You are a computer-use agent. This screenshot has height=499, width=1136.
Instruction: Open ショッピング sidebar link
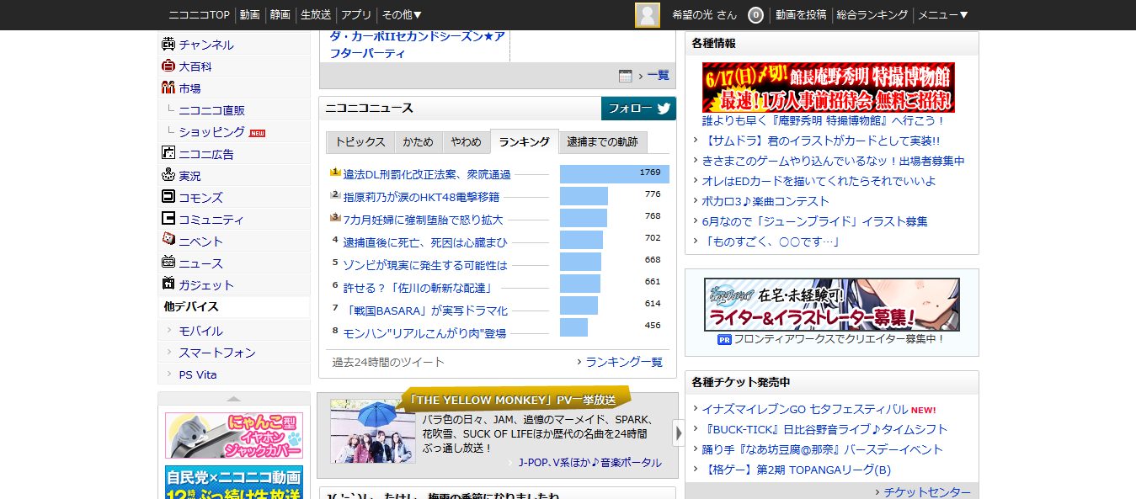pyautogui.click(x=212, y=132)
